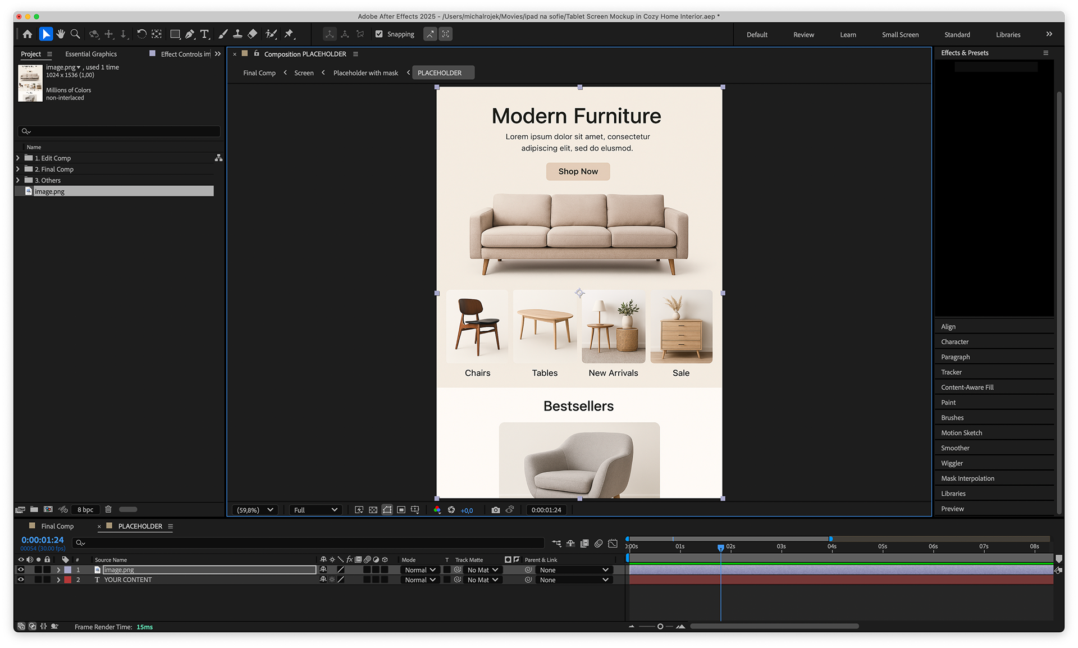Select the Pen tool
1078x648 pixels.
click(x=190, y=34)
